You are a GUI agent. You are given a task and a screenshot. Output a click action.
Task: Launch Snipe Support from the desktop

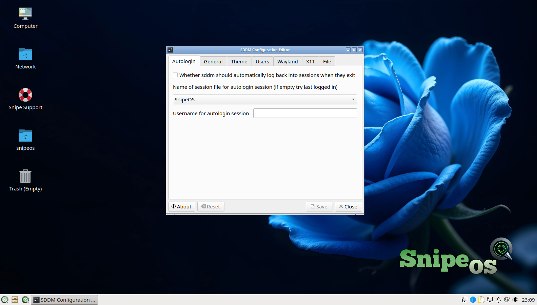pyautogui.click(x=25, y=99)
